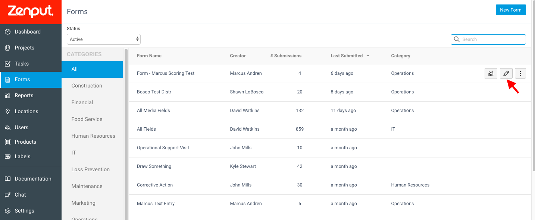Click the Projects icon in sidebar
535x220 pixels.
pos(7,48)
